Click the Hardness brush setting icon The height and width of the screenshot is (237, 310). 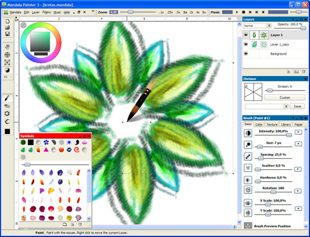pos(248,180)
